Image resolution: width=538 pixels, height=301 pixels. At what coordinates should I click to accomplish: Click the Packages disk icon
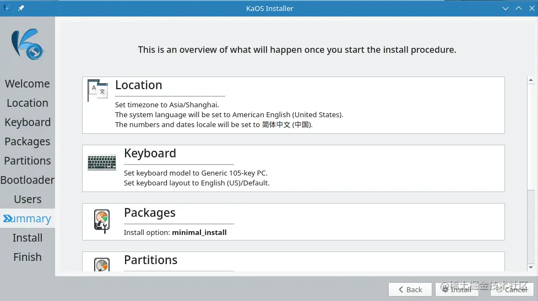[x=102, y=221]
